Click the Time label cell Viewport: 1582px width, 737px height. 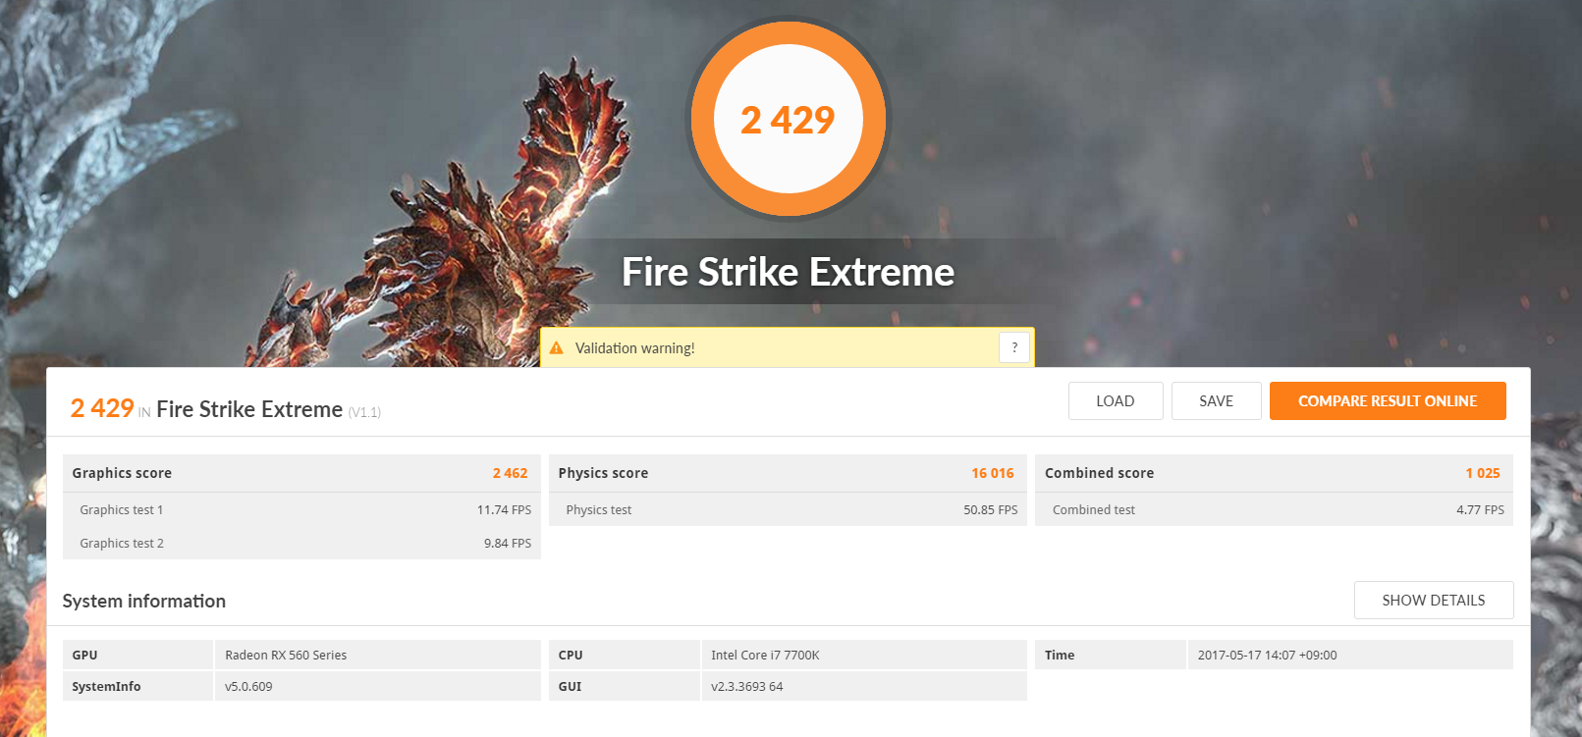click(1110, 655)
